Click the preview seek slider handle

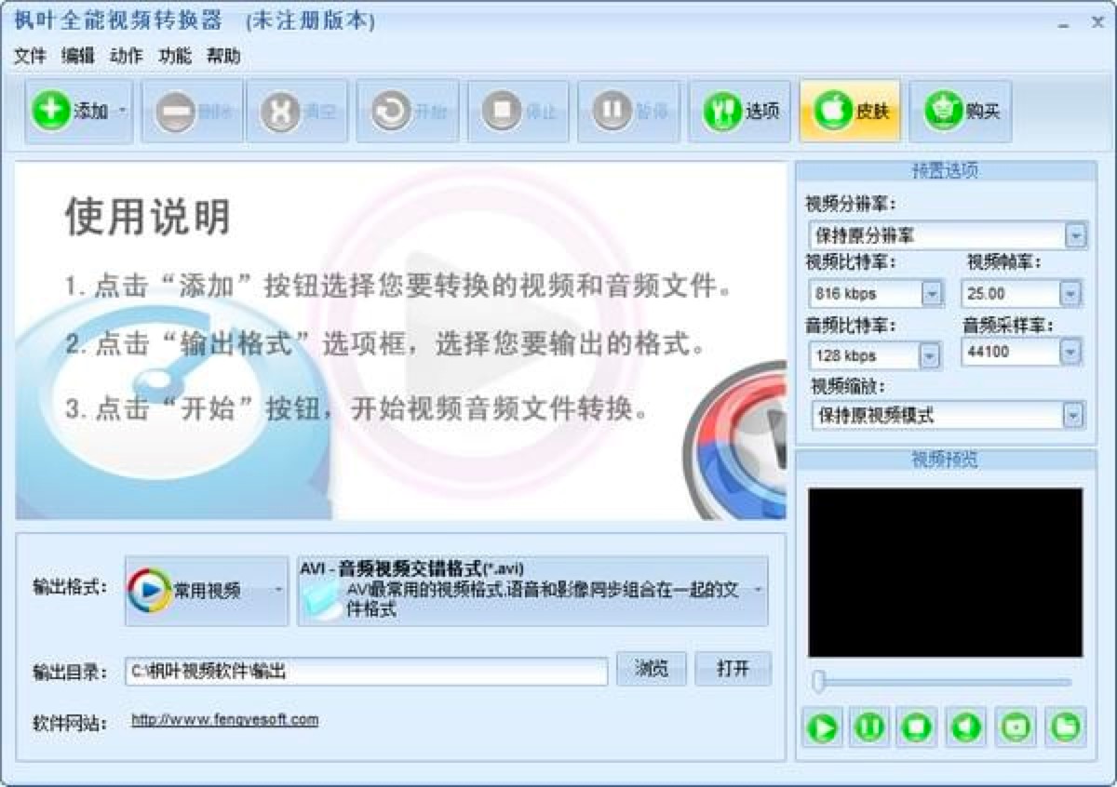click(819, 682)
